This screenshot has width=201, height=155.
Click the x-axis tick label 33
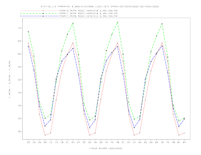click(90, 142)
